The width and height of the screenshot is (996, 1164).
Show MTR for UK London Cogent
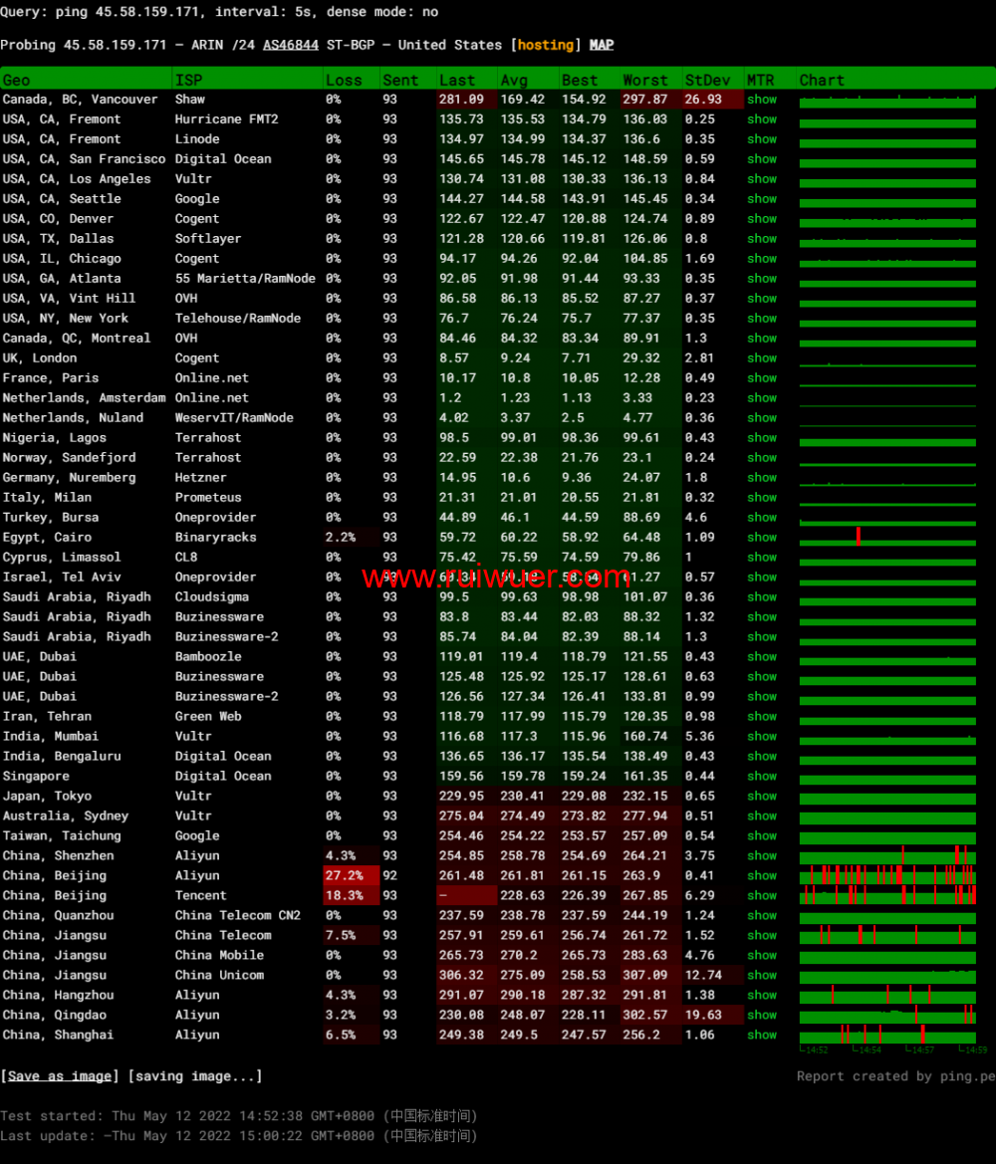point(762,358)
